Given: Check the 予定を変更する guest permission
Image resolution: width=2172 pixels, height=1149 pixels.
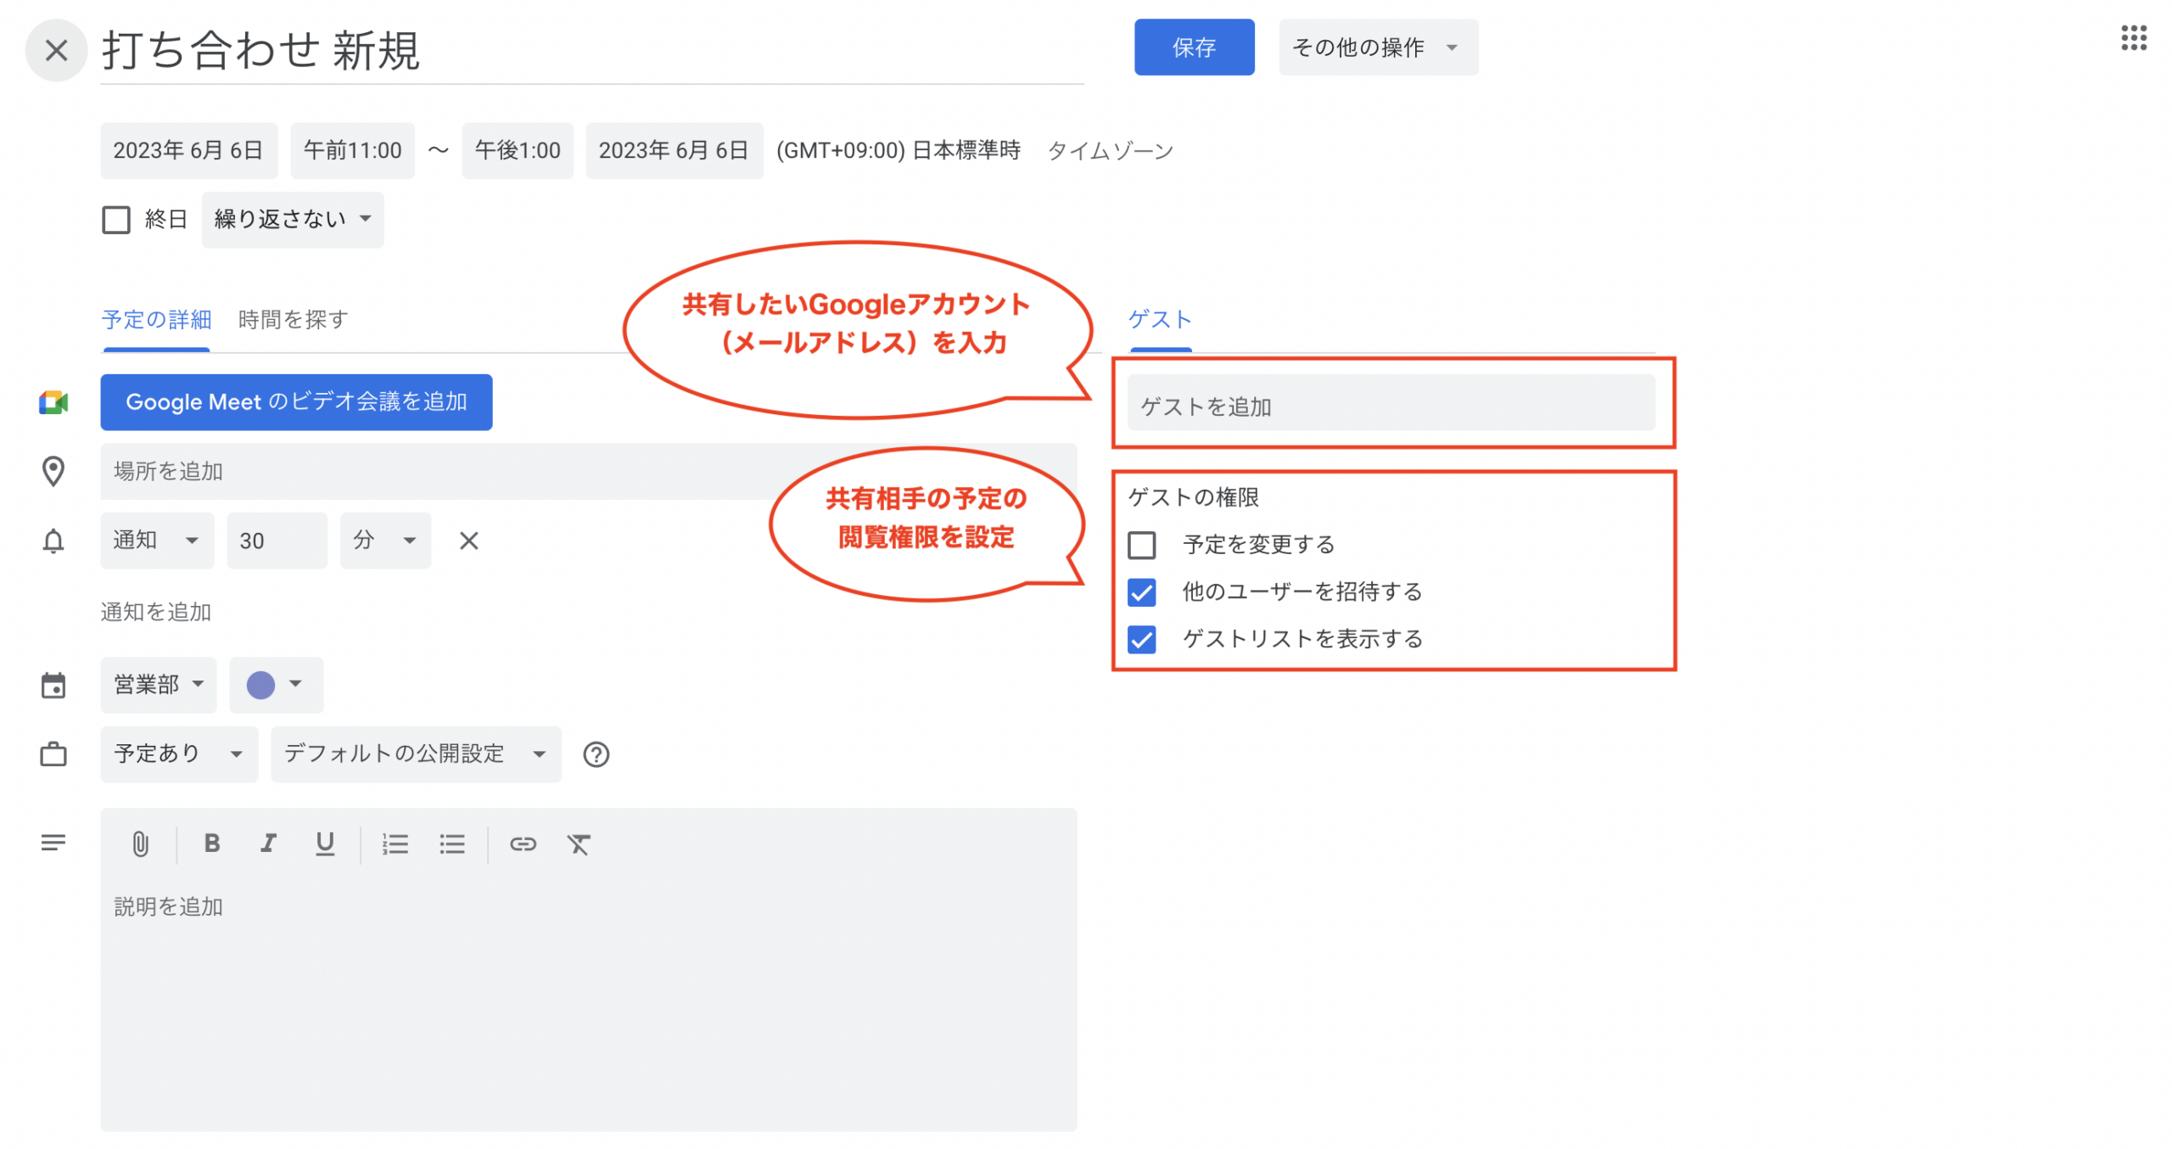Looking at the screenshot, I should tap(1141, 545).
